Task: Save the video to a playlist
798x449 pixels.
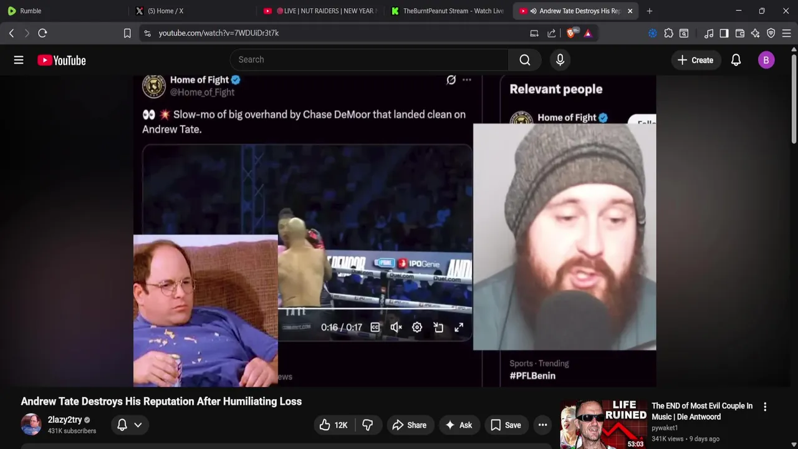Action: tap(506, 425)
